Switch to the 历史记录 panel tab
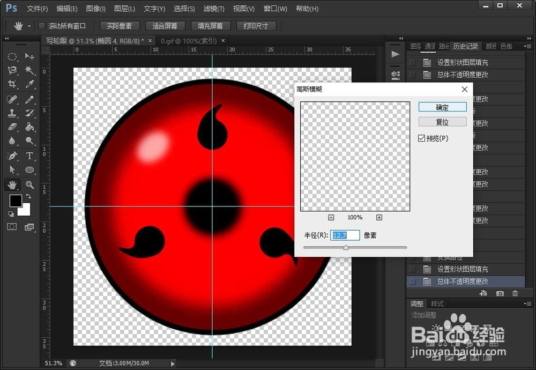Screen dimensions: 536x370 click(465, 46)
